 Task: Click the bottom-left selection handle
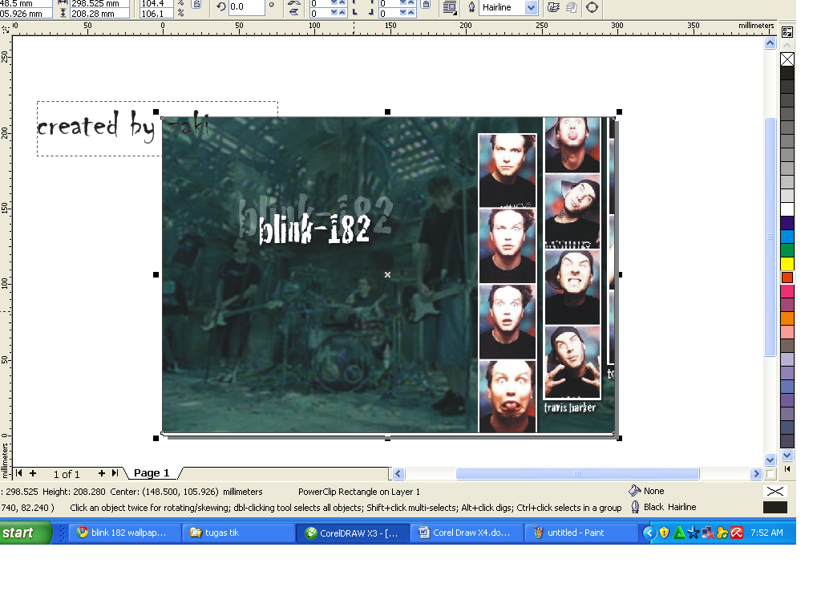(x=156, y=438)
